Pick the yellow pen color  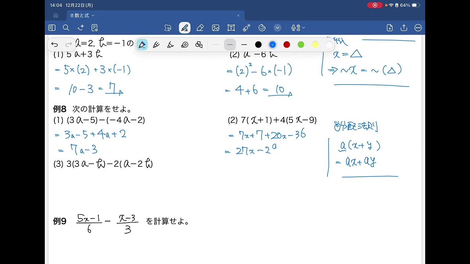point(315,45)
